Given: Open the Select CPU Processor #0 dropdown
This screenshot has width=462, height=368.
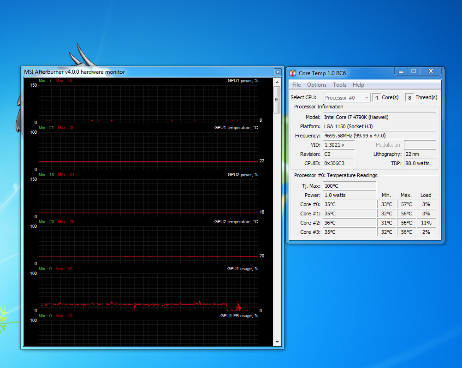Looking at the screenshot, I should [x=347, y=98].
